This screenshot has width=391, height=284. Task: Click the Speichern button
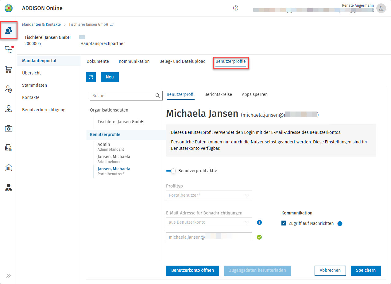[366, 271]
